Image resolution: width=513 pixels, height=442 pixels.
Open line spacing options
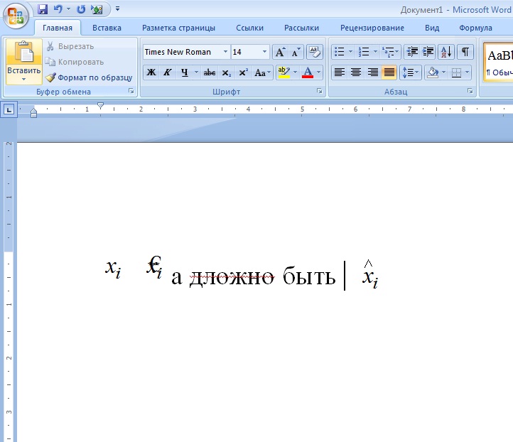click(x=410, y=72)
